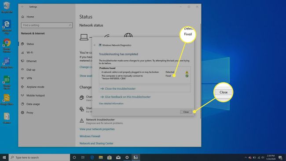Open the Windows Start menu
The height and width of the screenshot is (161, 286).
tap(4, 157)
